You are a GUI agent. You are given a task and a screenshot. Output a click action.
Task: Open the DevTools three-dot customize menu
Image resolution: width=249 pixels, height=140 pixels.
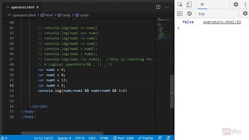(245, 4)
